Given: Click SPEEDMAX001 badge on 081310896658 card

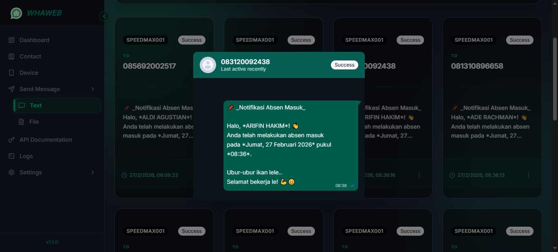Looking at the screenshot, I should coord(474,40).
